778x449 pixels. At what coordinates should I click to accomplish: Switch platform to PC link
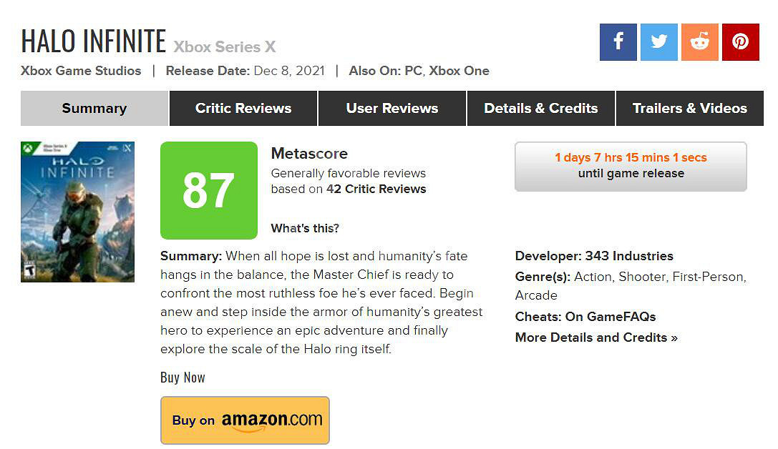pyautogui.click(x=413, y=71)
